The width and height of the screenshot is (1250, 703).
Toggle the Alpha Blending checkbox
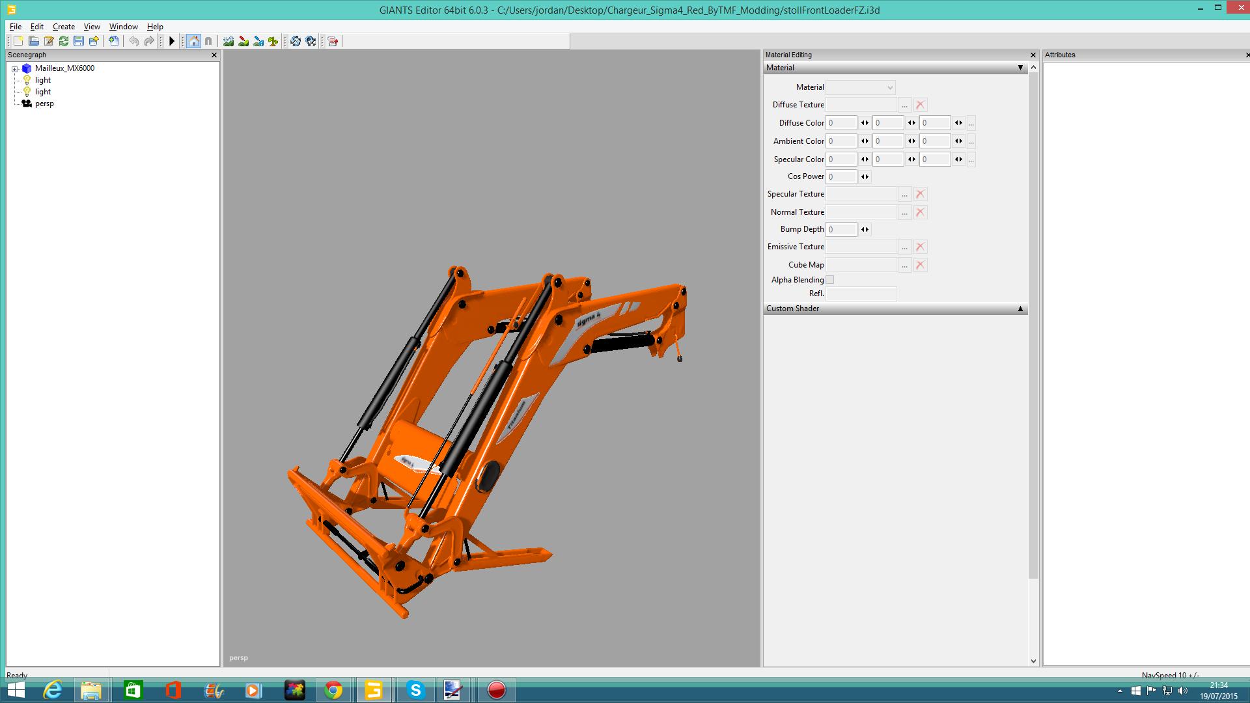click(x=830, y=280)
